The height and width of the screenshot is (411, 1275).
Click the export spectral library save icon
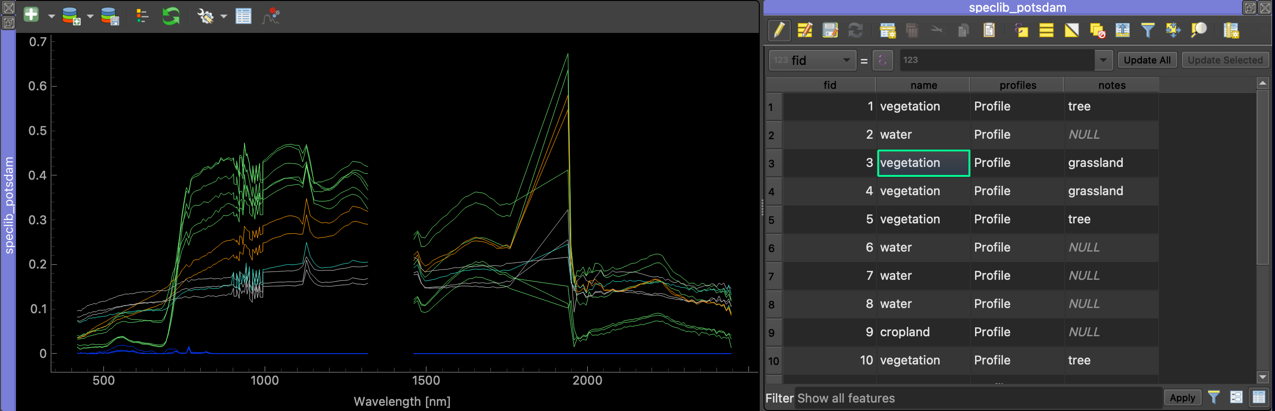(110, 16)
